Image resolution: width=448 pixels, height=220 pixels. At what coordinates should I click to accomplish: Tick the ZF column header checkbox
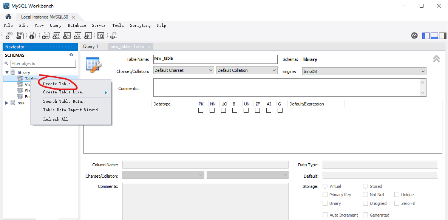click(x=257, y=110)
